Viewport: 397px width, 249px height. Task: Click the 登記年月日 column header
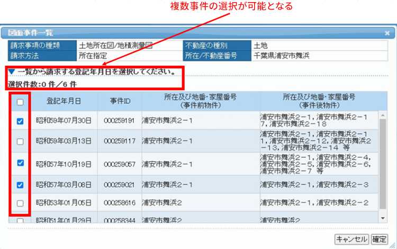64,101
